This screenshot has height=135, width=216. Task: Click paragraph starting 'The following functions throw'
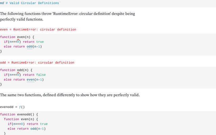pyautogui.click(x=67, y=17)
